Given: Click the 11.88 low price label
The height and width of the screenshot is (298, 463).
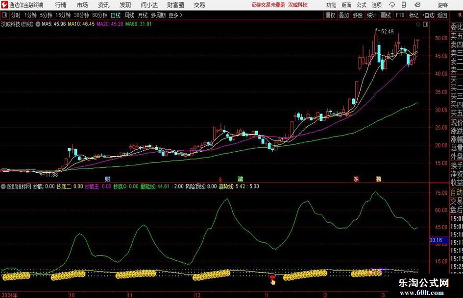Looking at the screenshot, I should 51,175.
